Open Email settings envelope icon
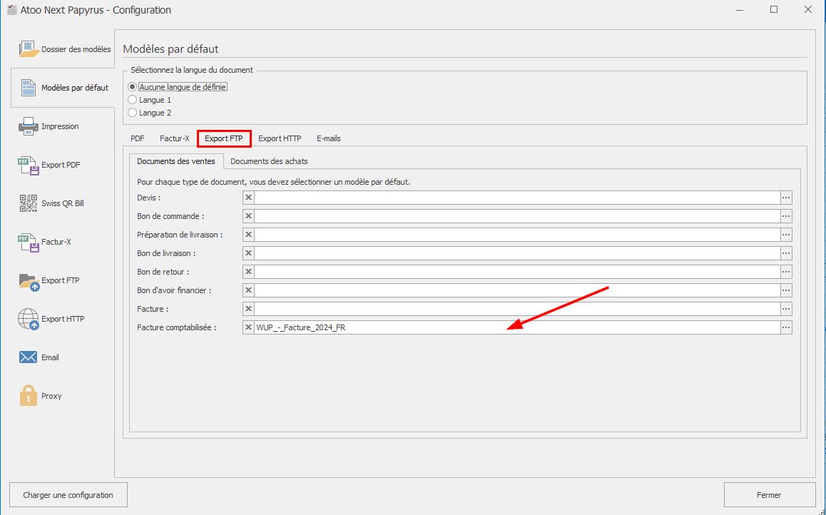The height and width of the screenshot is (515, 826). (28, 357)
